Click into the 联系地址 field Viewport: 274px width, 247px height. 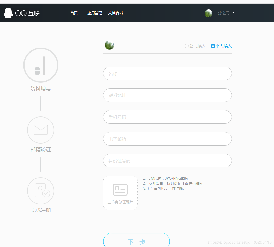pyautogui.click(x=167, y=95)
